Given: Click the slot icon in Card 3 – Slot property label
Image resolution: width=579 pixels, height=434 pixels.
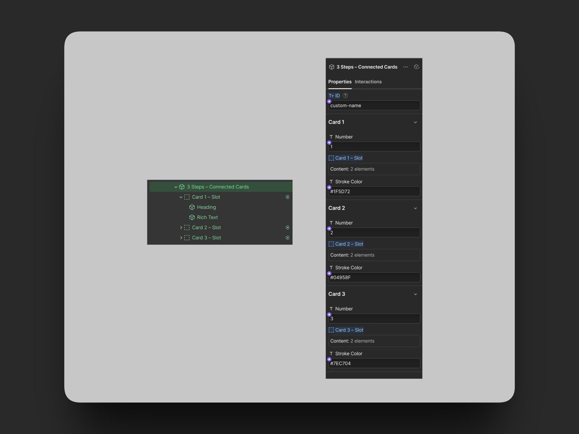Looking at the screenshot, I should coord(331,330).
